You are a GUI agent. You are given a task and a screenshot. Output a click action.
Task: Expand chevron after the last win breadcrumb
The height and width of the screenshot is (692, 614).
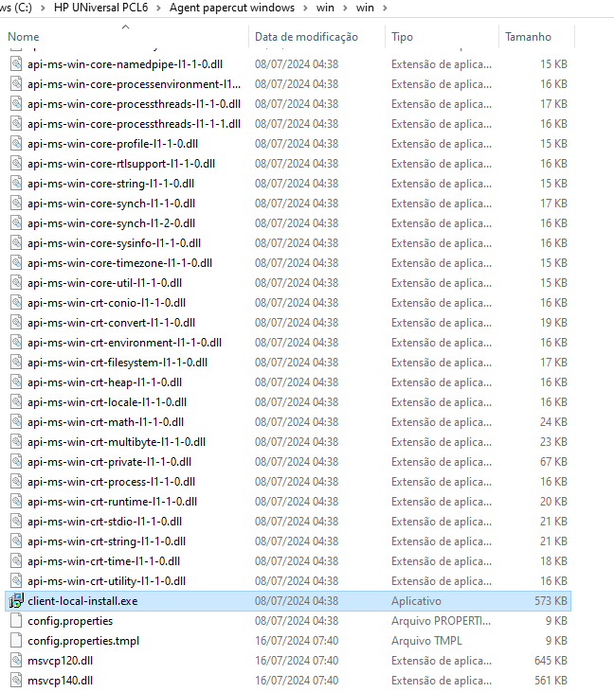tap(384, 8)
